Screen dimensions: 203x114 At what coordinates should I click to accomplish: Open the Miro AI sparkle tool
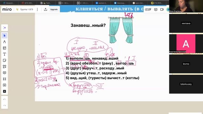(4, 28)
